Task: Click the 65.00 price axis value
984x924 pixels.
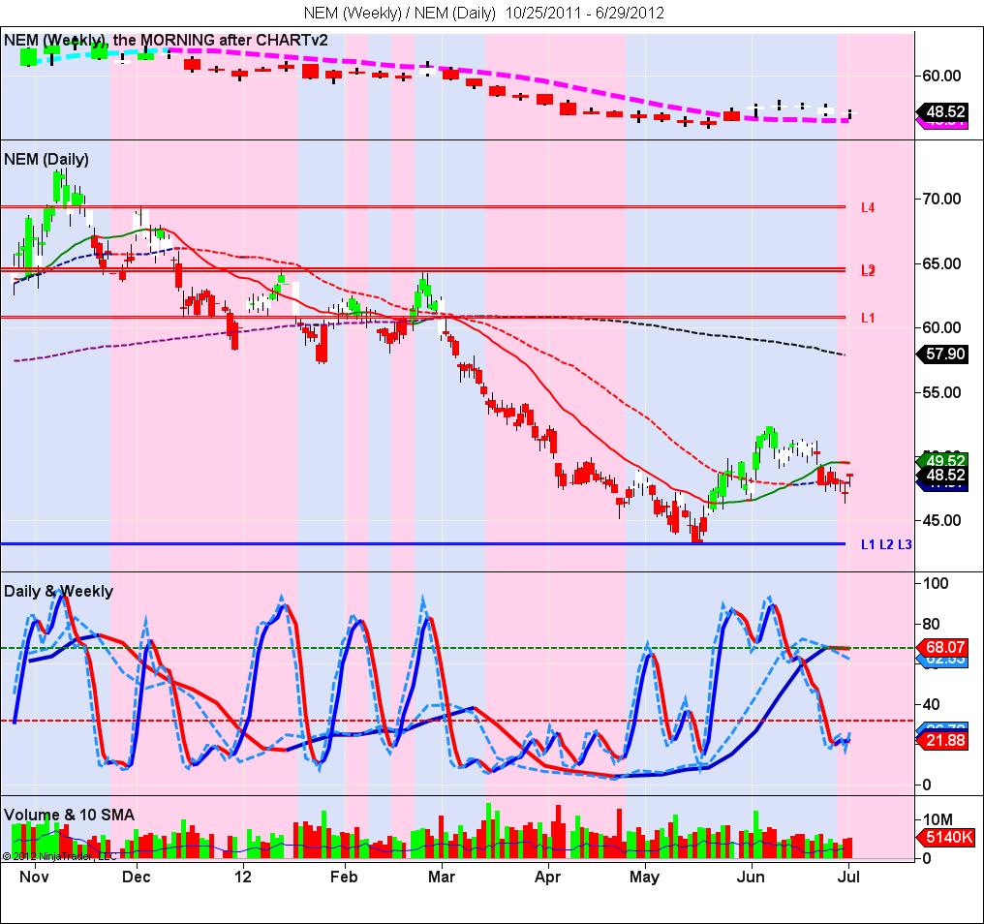Action: [941, 263]
